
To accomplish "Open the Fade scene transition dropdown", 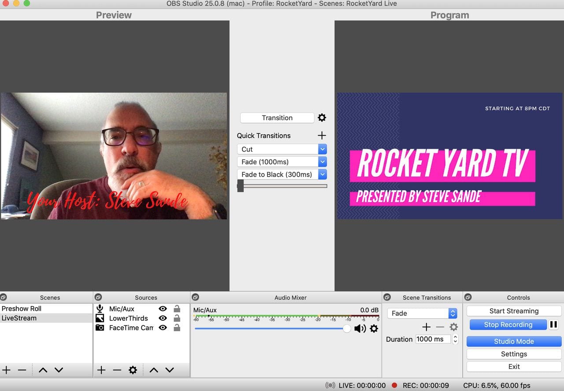I will coord(453,313).
